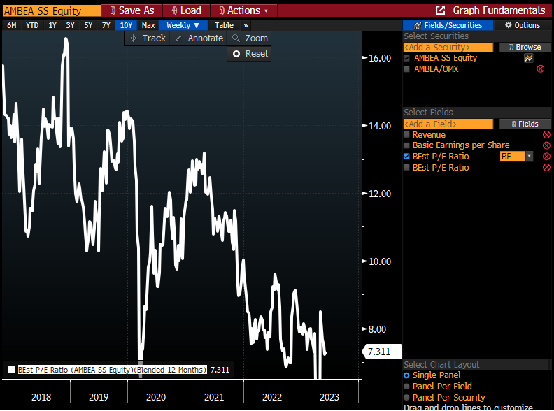Viewport: 554px width, 411px height.
Task: Remove the unchecked BEst P/E Ratio field
Action: coord(546,167)
